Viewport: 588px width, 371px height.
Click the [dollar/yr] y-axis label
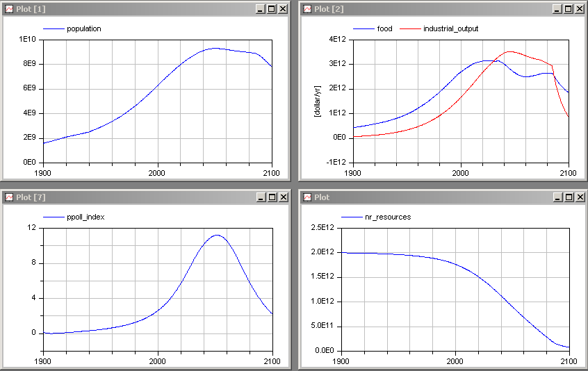[317, 100]
